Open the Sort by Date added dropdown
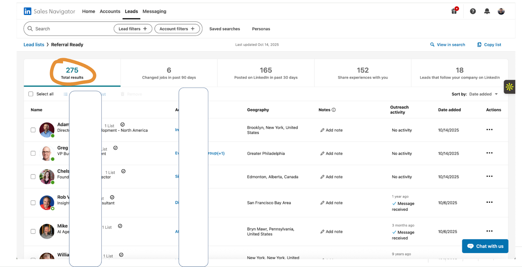This screenshot has width=522, height=267. click(x=484, y=94)
